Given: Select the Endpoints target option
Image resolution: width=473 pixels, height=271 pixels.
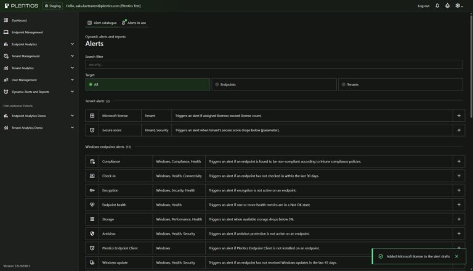Looking at the screenshot, I should (x=274, y=84).
